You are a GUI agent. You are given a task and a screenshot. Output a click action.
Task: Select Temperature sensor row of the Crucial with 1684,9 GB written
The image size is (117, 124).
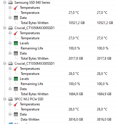pyautogui.click(x=58, y=74)
